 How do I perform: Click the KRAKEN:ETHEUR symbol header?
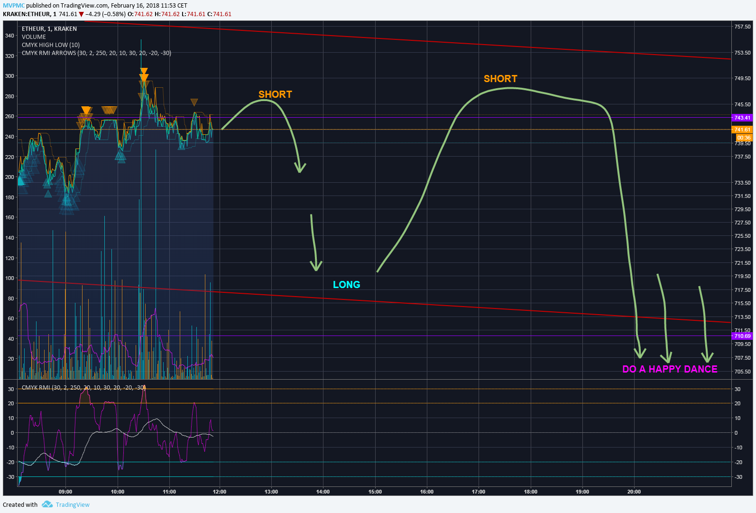(x=29, y=14)
